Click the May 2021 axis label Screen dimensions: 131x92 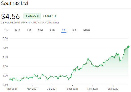click(x=32, y=89)
